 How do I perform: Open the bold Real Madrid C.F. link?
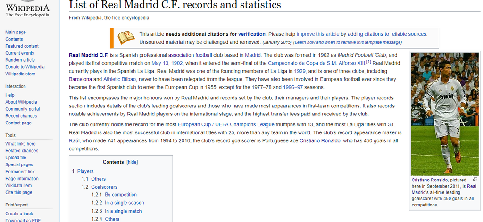click(x=89, y=55)
